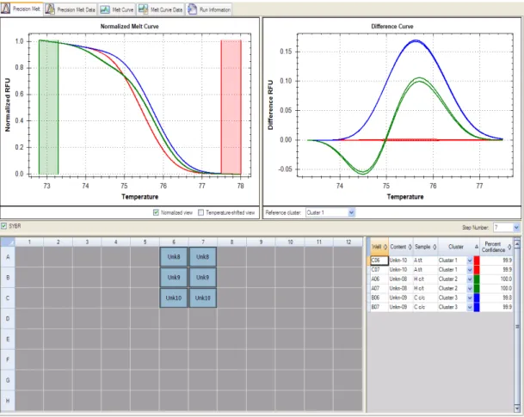Click the Sample column sort arrows icon
Screen dimensions: 524x417
tap(435, 247)
